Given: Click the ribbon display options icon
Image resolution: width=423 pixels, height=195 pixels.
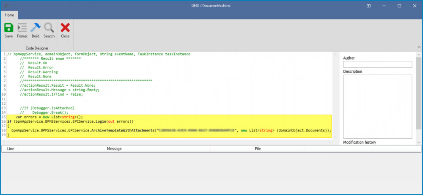Looking at the screenshot, I should [369, 6].
